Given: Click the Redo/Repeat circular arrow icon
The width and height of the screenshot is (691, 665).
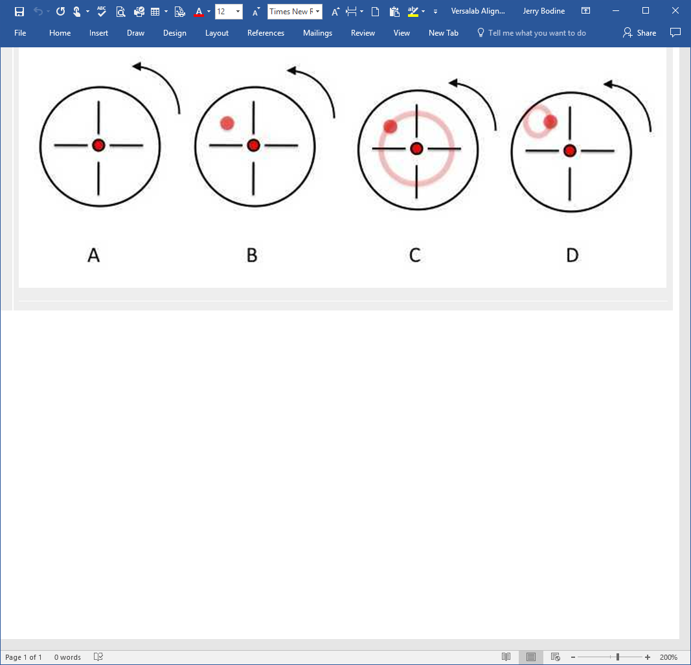Looking at the screenshot, I should click(x=60, y=12).
